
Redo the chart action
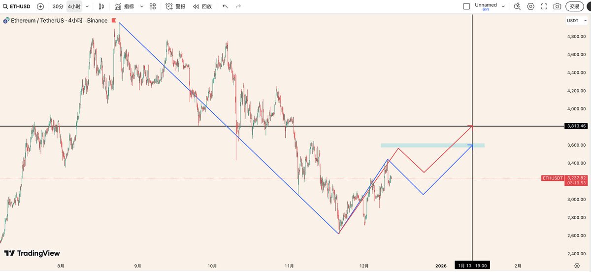click(238, 6)
